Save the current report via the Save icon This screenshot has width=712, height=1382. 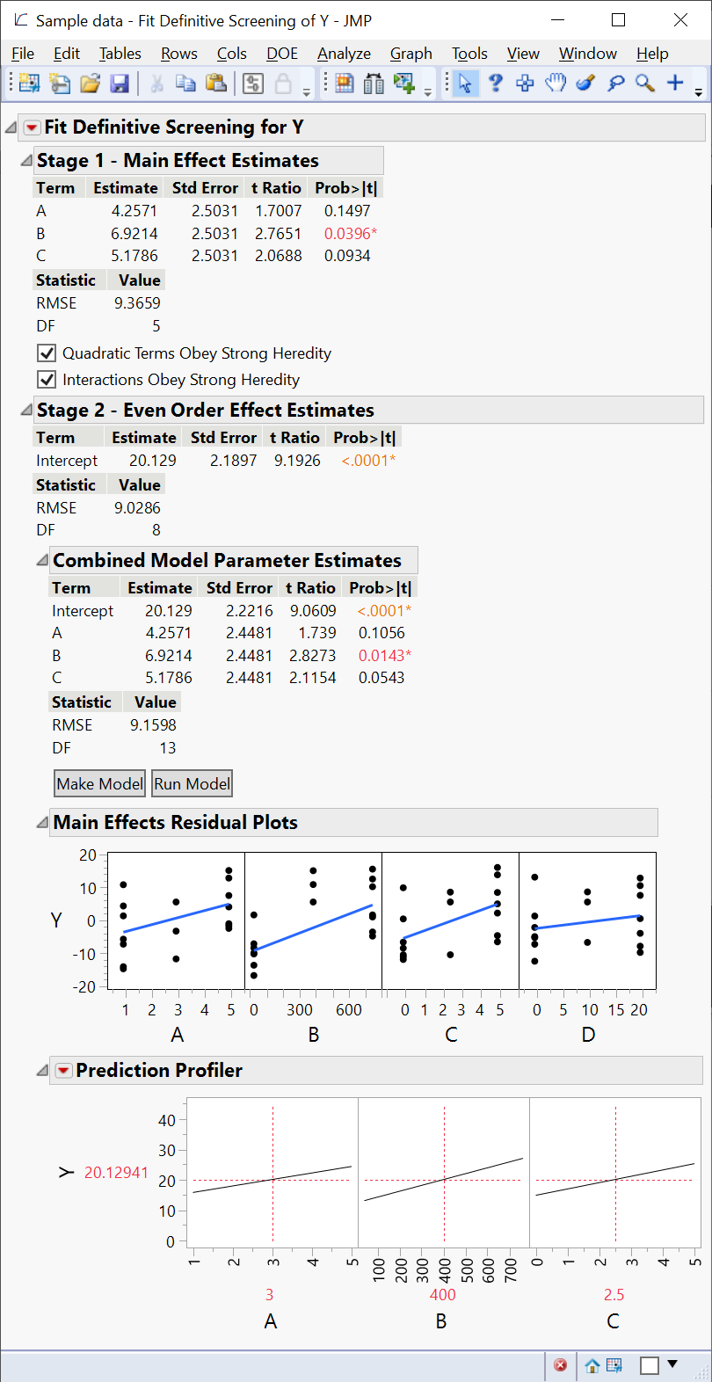(x=120, y=83)
